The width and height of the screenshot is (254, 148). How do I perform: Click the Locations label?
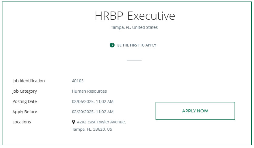pyautogui.click(x=22, y=122)
